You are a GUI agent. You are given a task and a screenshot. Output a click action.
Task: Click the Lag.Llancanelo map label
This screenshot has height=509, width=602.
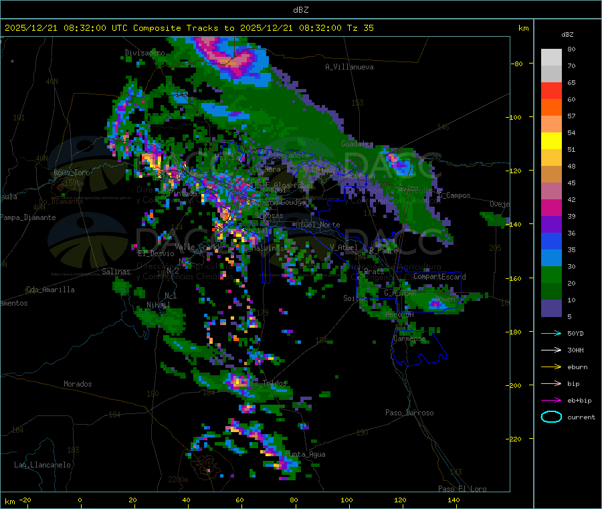(42, 465)
